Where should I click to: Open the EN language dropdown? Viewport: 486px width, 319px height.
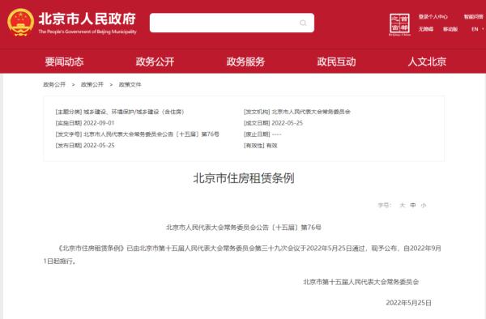tap(477, 29)
